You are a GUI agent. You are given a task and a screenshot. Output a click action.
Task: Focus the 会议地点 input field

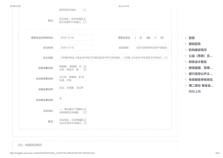point(152,48)
